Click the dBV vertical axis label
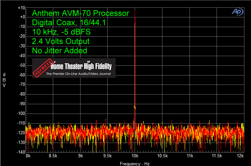Viewport: 251px width, 166px height. 4,79
